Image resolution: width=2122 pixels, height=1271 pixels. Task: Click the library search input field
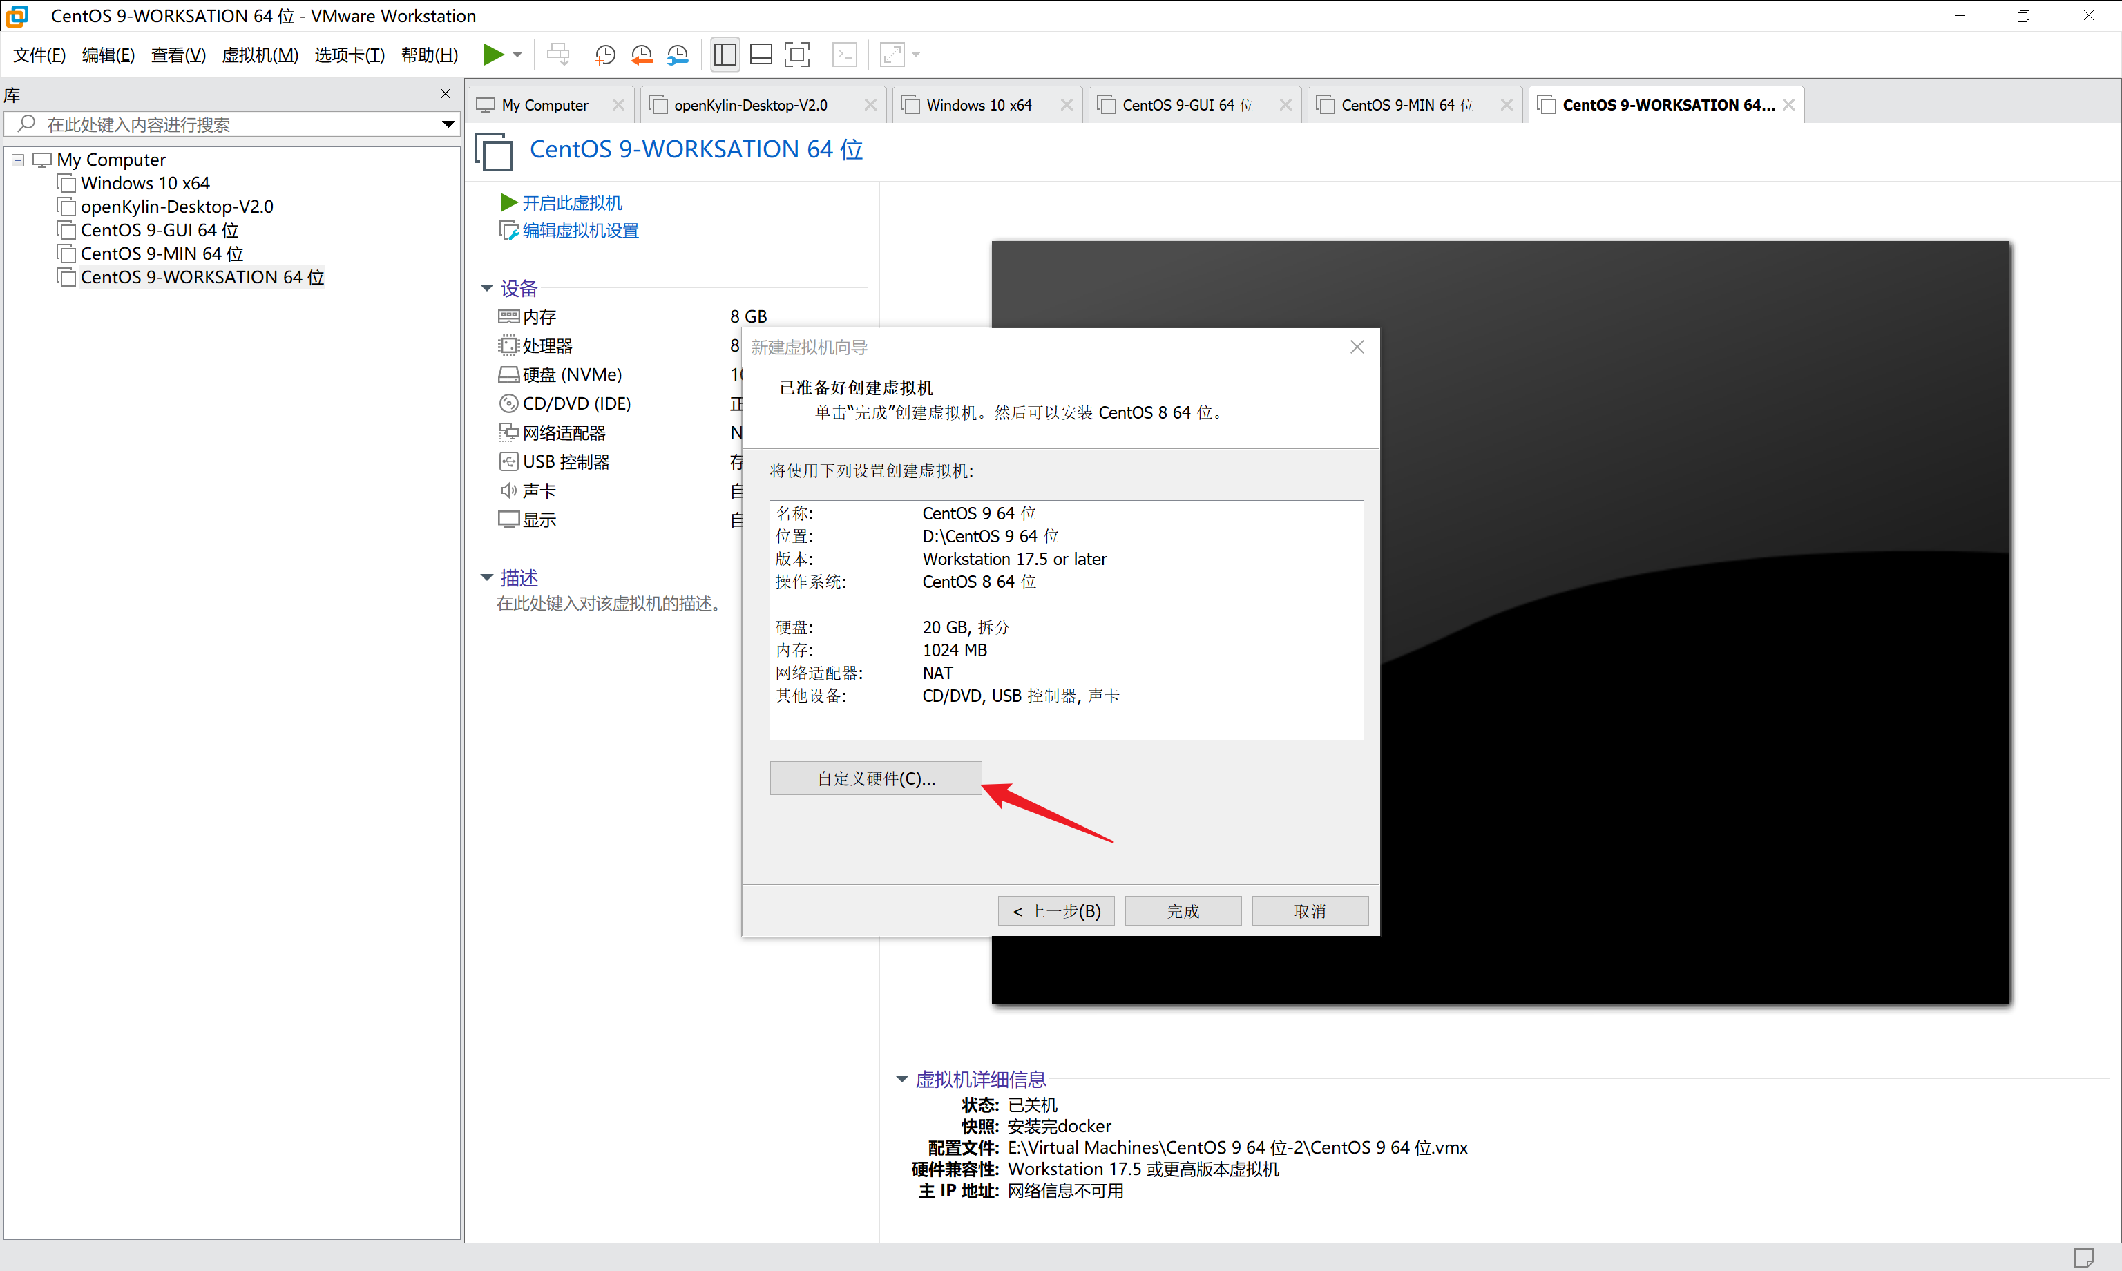pyautogui.click(x=231, y=124)
